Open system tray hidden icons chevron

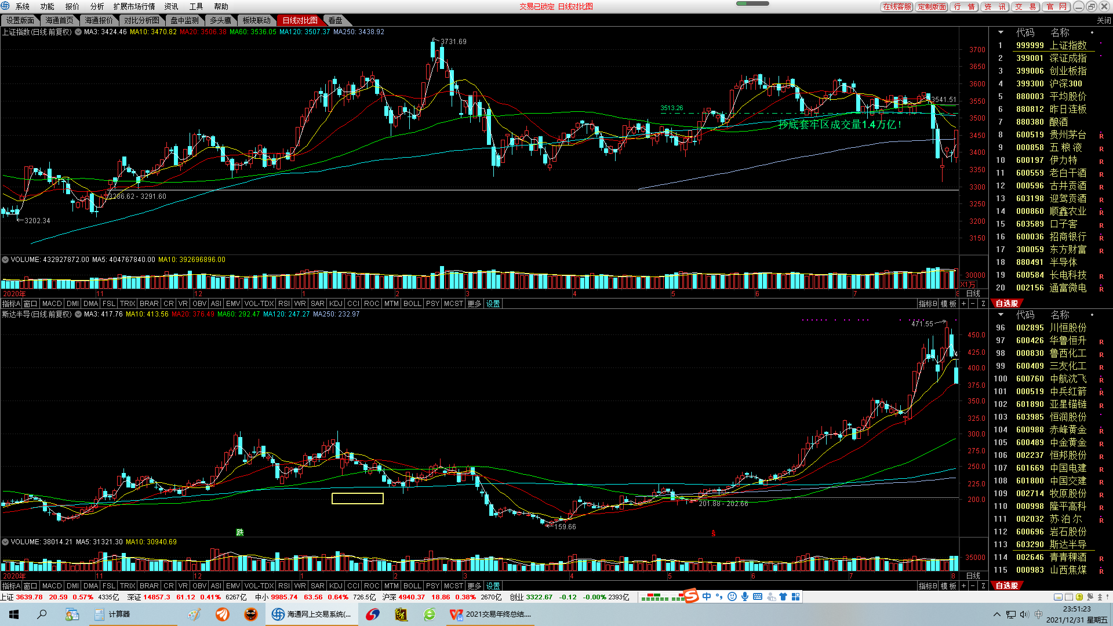click(x=996, y=614)
